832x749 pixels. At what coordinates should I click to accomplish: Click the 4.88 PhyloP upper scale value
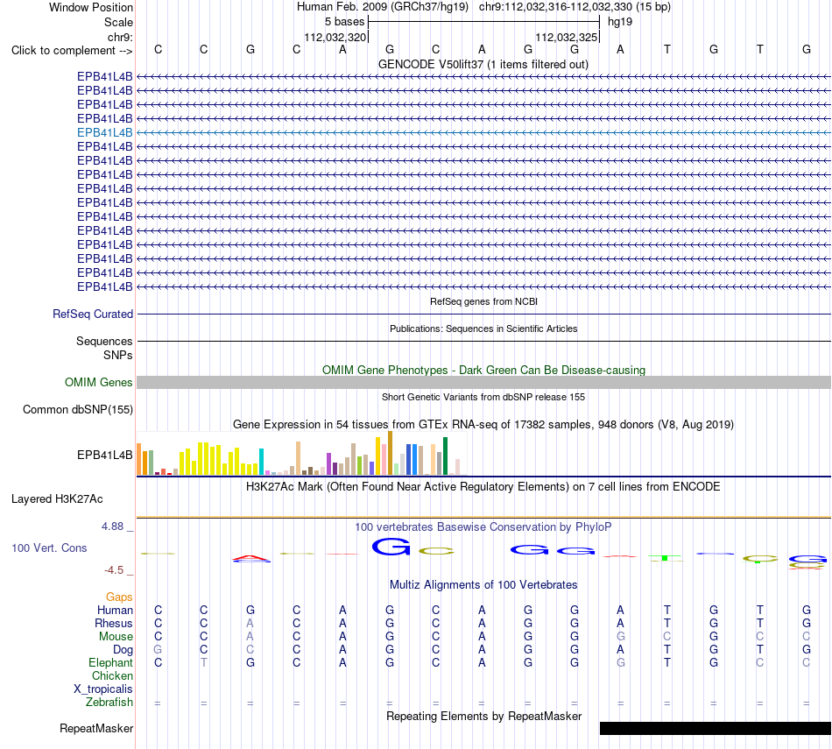tap(112, 526)
